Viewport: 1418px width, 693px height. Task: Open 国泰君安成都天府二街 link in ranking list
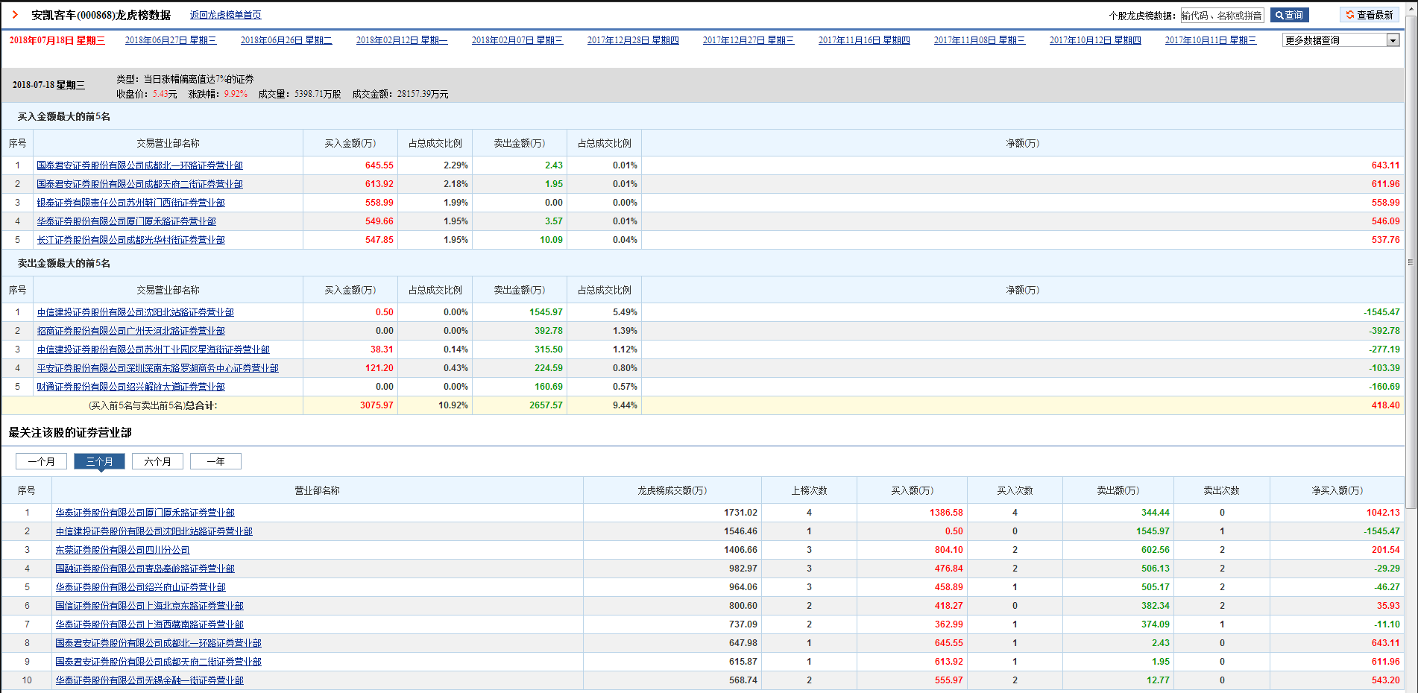(158, 662)
